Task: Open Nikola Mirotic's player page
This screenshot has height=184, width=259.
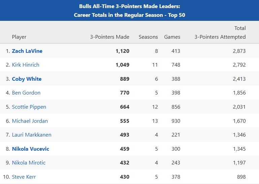Action: 29,163
